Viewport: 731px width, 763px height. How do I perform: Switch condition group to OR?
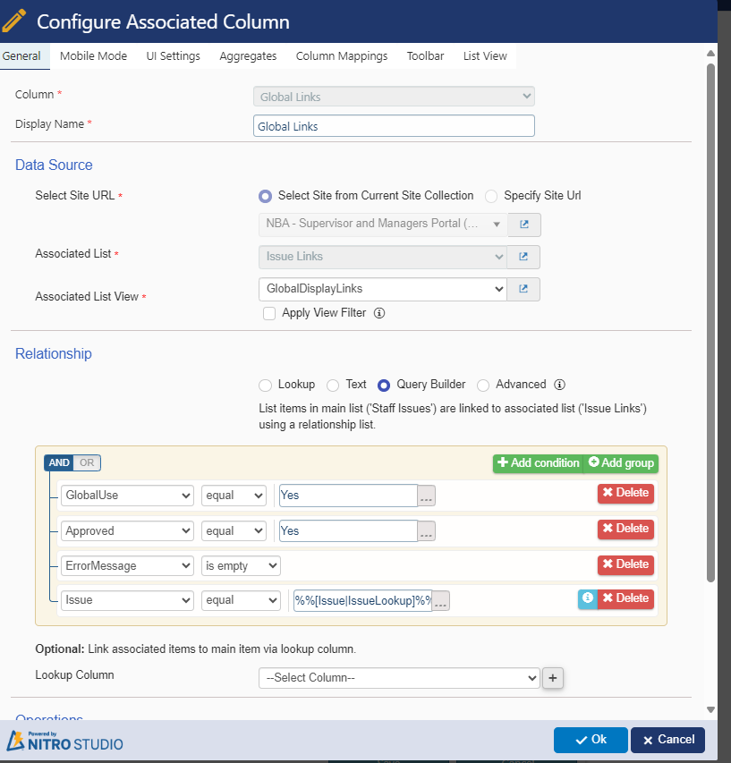coord(87,462)
